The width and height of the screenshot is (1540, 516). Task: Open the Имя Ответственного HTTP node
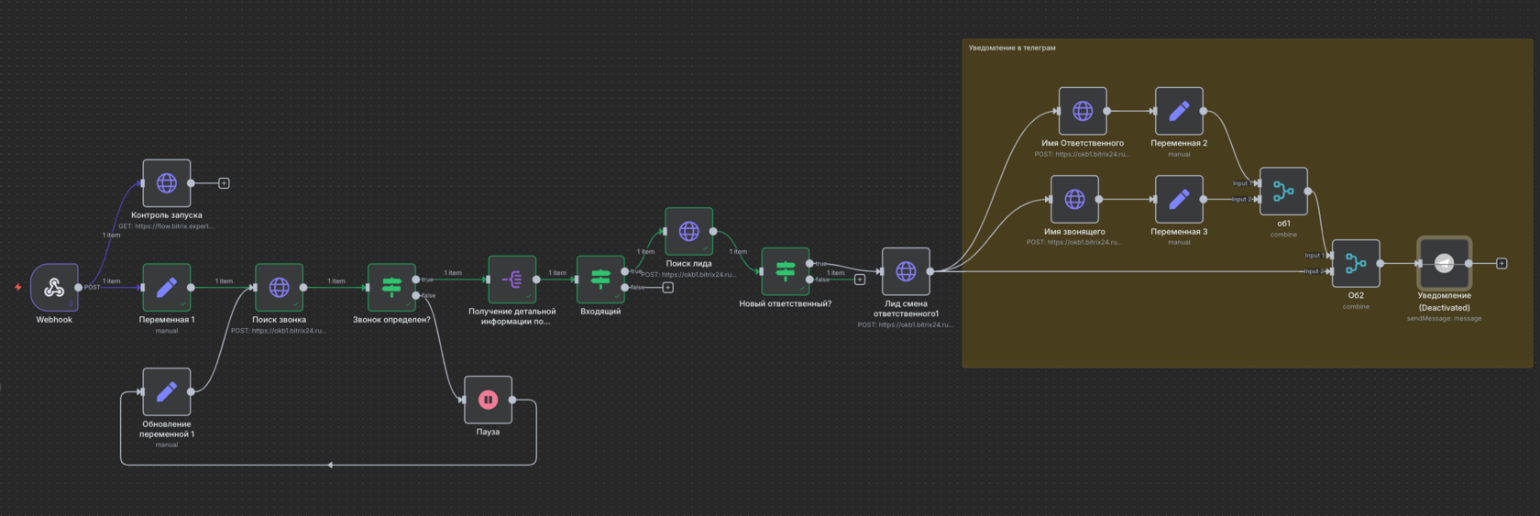(1083, 111)
